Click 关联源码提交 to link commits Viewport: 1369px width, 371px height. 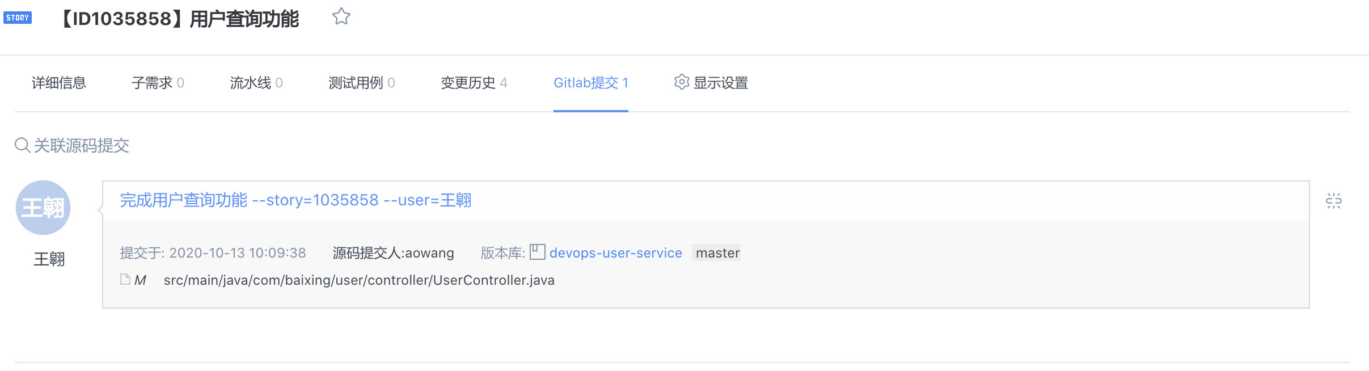(x=82, y=146)
